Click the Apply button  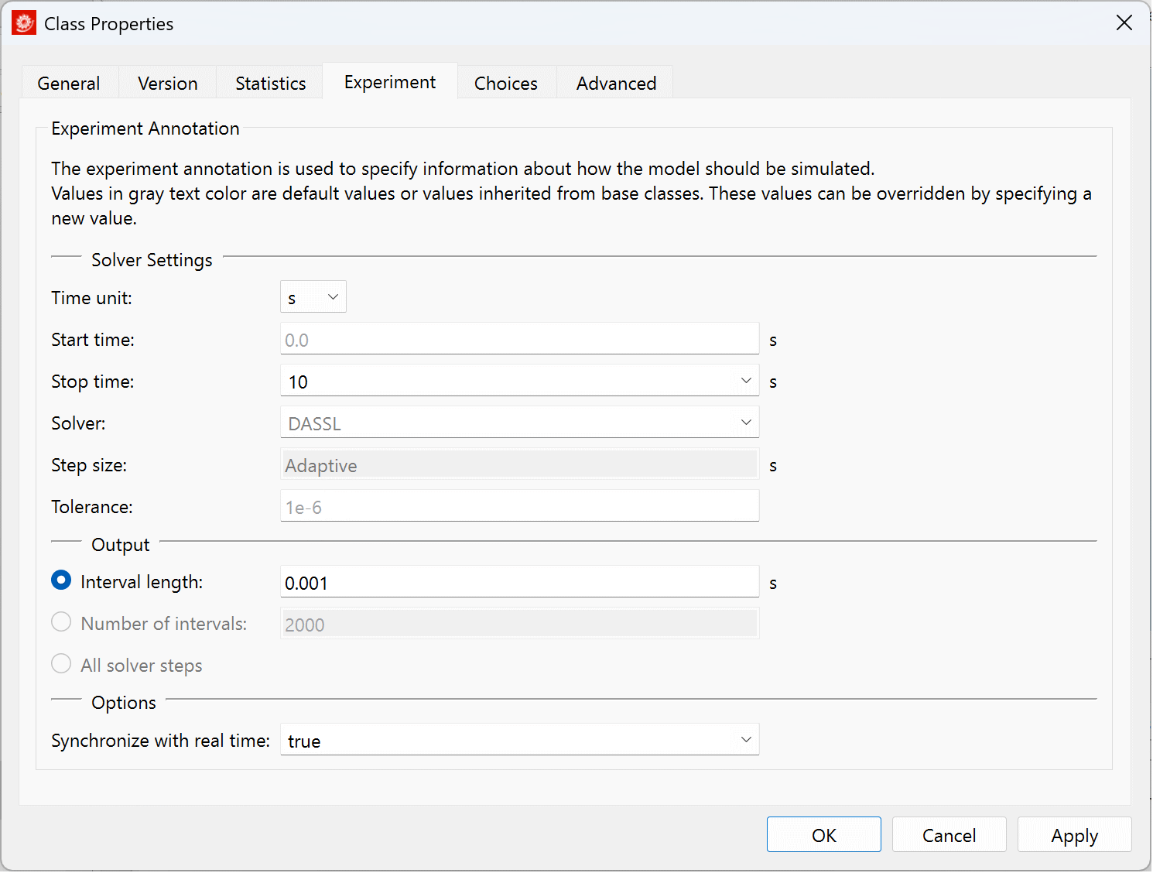click(x=1075, y=835)
